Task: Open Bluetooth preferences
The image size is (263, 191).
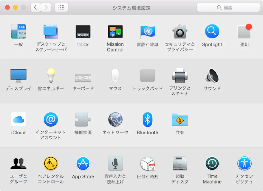Action: [x=147, y=119]
